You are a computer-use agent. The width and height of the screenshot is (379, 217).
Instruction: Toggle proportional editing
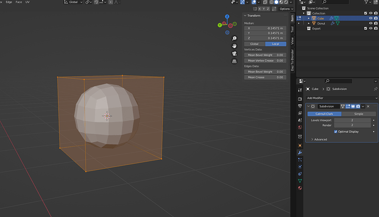(110, 2)
